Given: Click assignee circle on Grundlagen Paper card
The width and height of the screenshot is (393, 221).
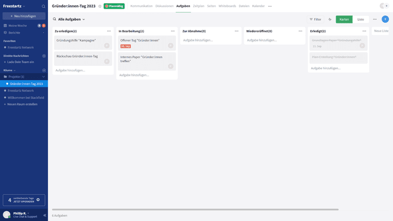Looking at the screenshot, I should tap(362, 46).
